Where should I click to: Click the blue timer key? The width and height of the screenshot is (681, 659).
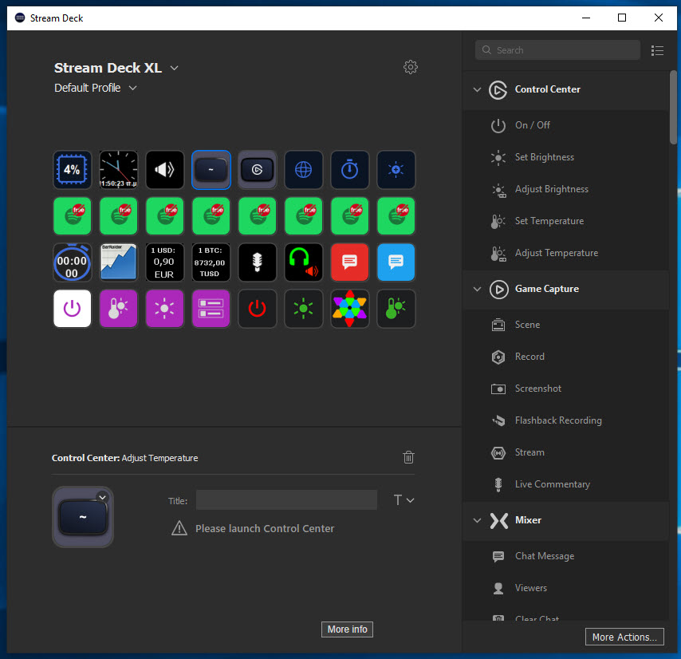(x=349, y=169)
